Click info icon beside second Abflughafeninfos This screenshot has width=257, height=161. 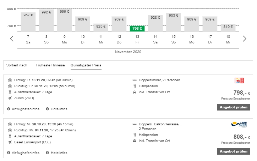(9, 153)
